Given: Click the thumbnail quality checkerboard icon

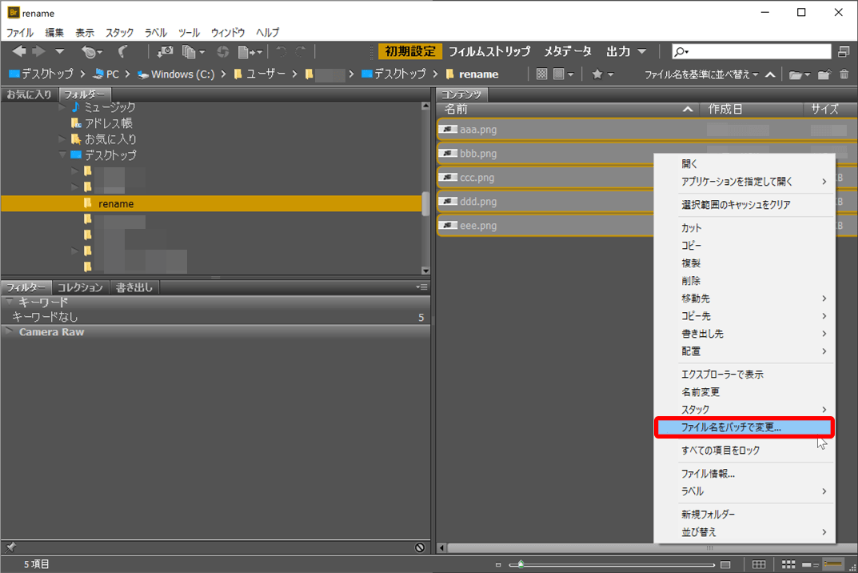Looking at the screenshot, I should pos(541,74).
